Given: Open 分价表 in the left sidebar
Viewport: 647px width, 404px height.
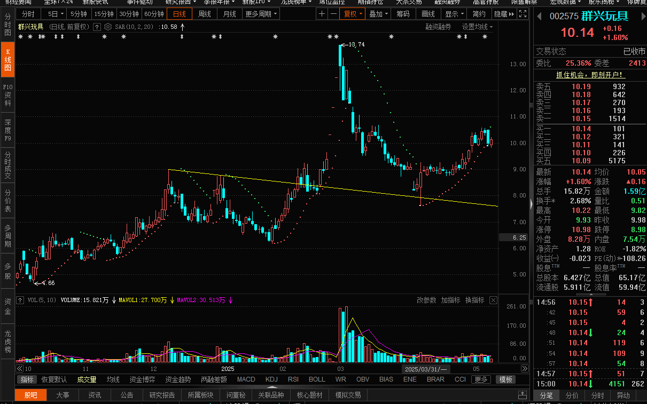Looking at the screenshot, I should [7, 200].
